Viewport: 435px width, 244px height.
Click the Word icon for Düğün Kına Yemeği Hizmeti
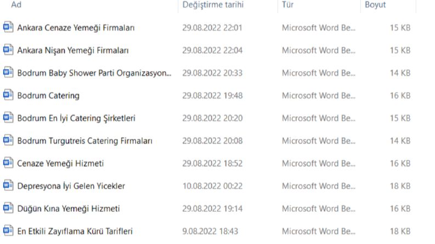pos(8,208)
